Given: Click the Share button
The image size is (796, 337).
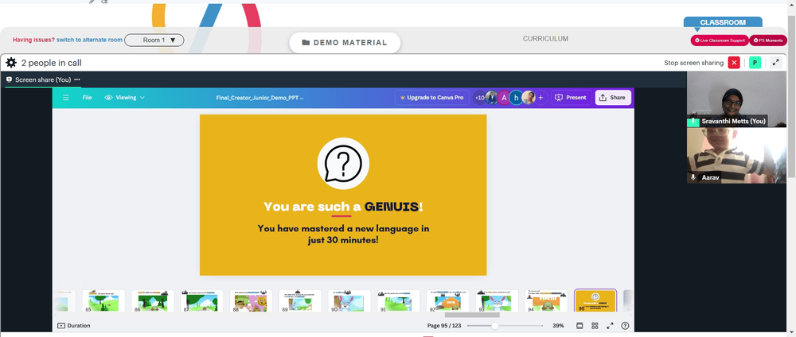Looking at the screenshot, I should point(613,97).
